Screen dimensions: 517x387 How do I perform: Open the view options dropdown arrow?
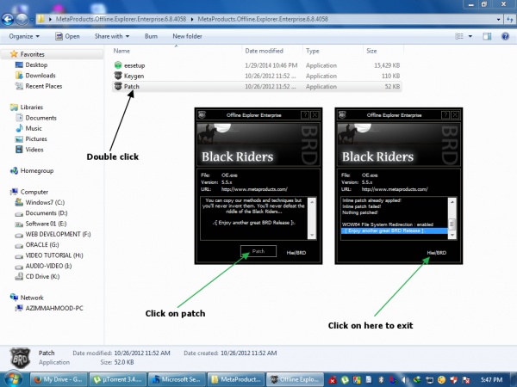(x=470, y=36)
